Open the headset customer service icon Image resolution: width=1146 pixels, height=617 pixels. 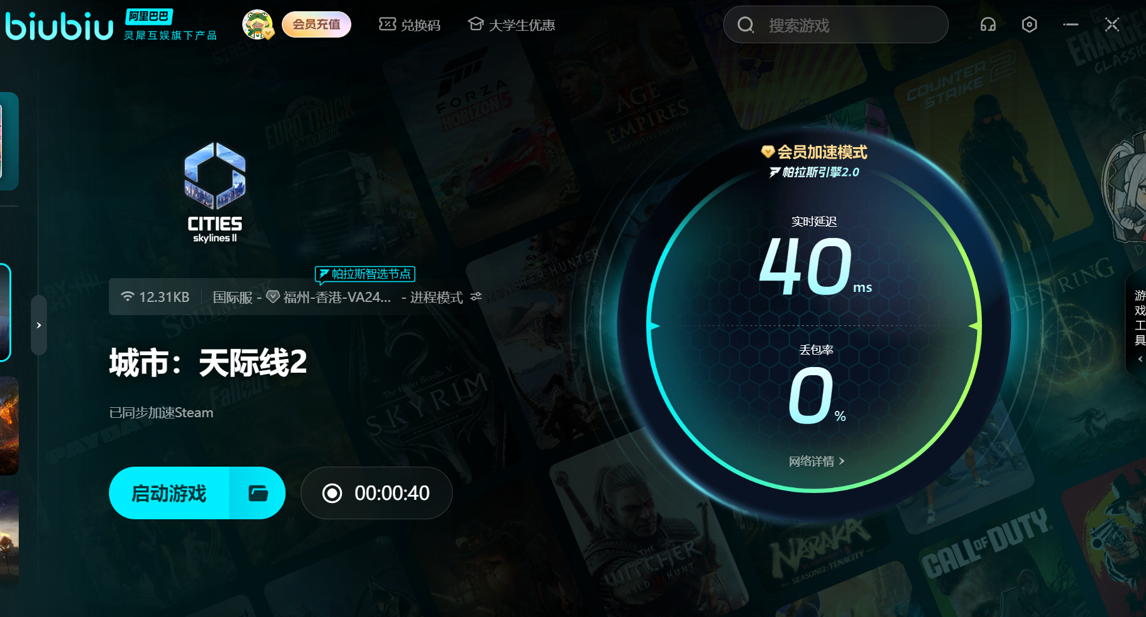point(988,25)
